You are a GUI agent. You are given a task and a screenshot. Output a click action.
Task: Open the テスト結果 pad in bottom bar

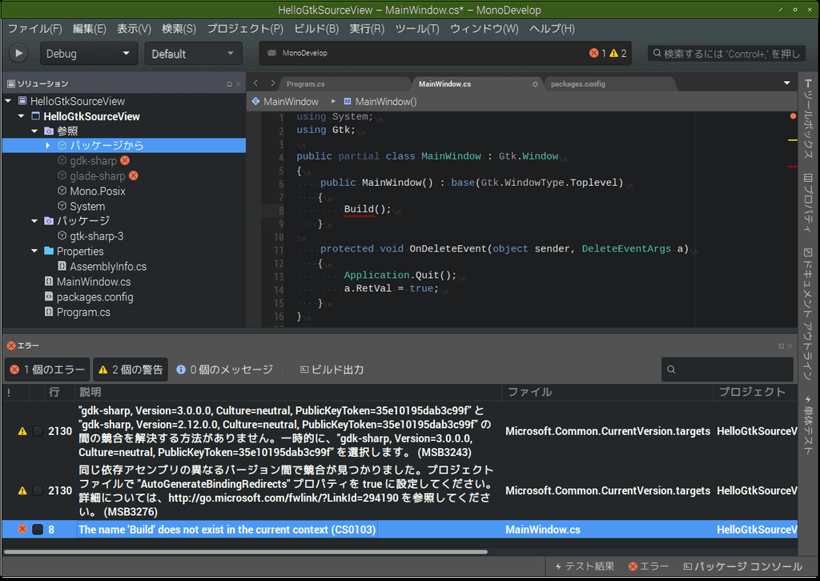[585, 567]
